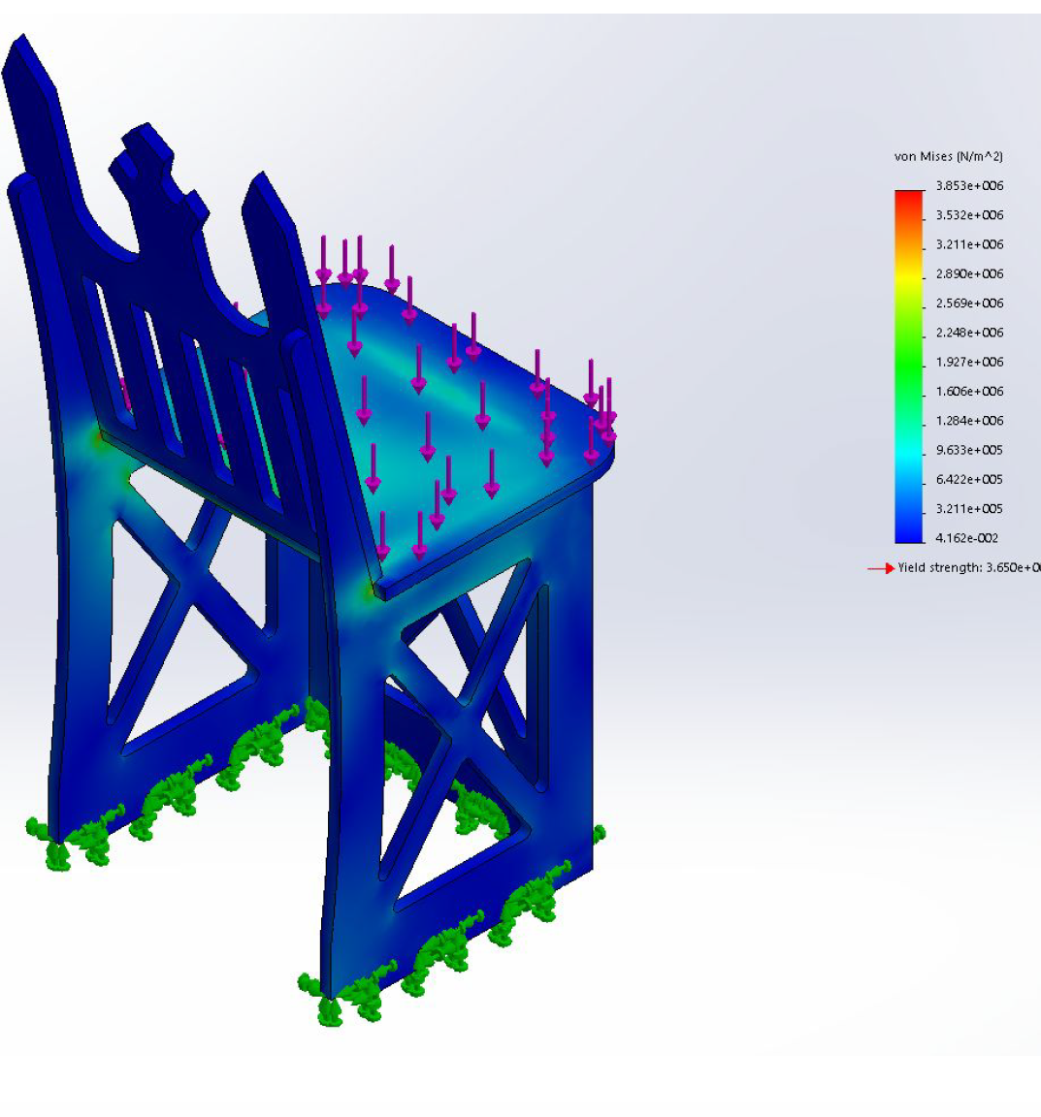Select the legend value 1.927e+006
The height and width of the screenshot is (1117, 1041).
(x=969, y=362)
